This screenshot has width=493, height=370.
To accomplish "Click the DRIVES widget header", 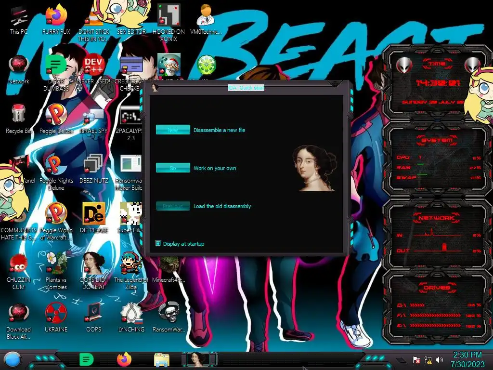I will [437, 288].
